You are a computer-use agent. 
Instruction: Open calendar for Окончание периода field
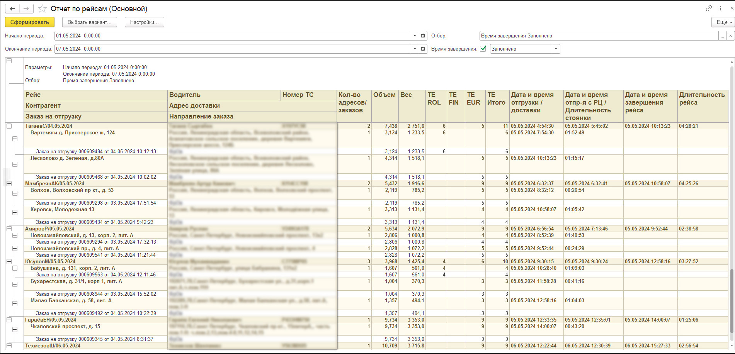click(x=423, y=49)
